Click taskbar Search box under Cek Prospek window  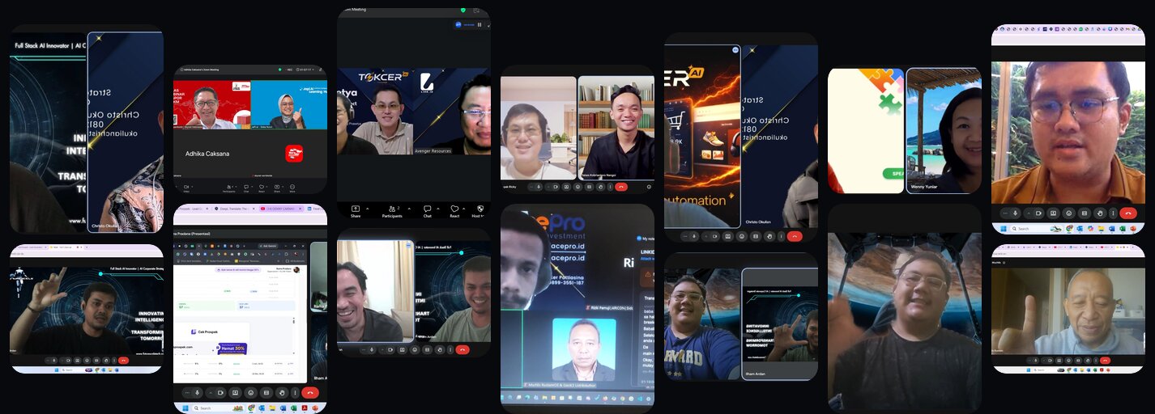tap(217, 408)
